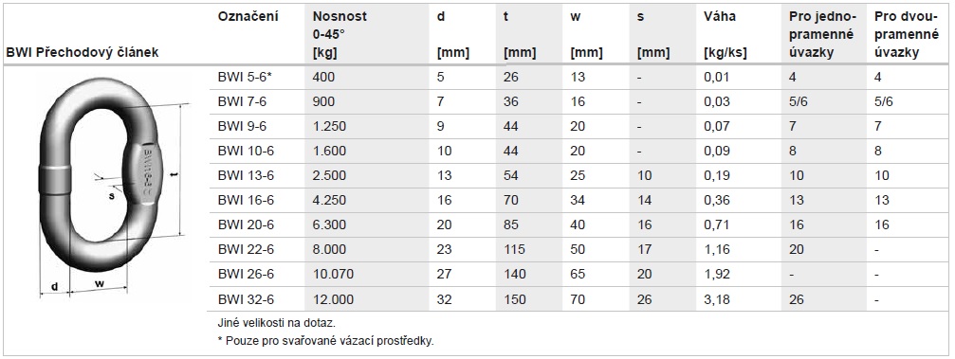Click the Pro dvou-pramenné úvazky header
This screenshot has height=359, width=955.
tap(906, 35)
